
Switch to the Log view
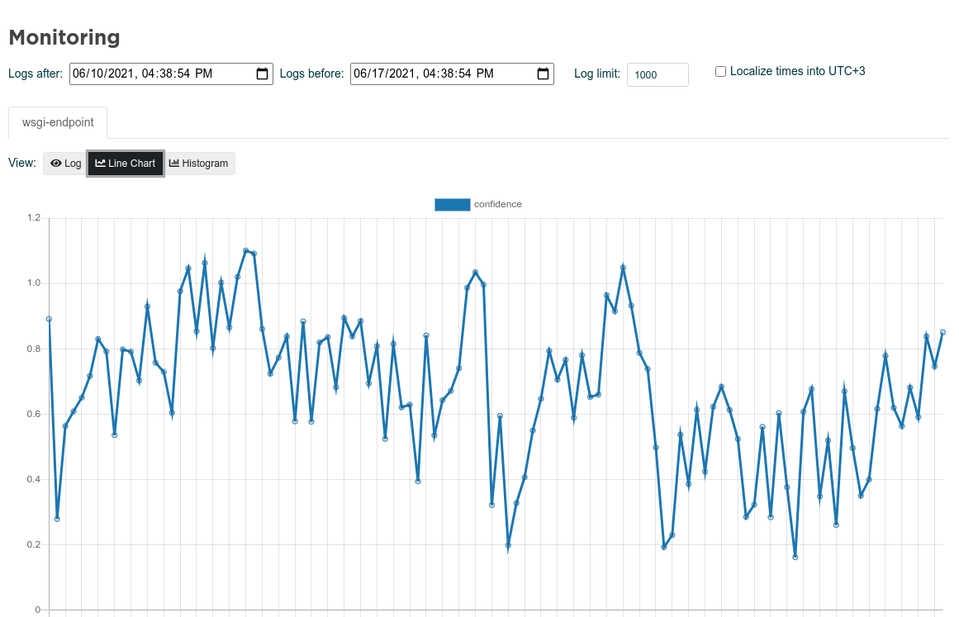coord(64,163)
